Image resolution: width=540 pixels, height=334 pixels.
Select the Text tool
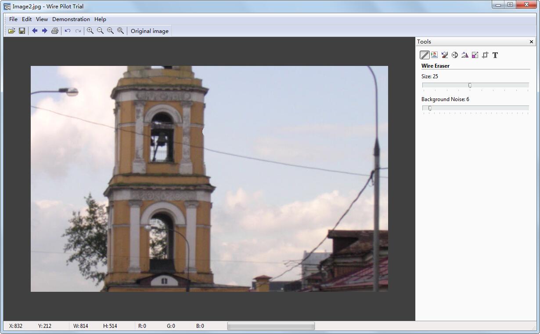pos(495,55)
